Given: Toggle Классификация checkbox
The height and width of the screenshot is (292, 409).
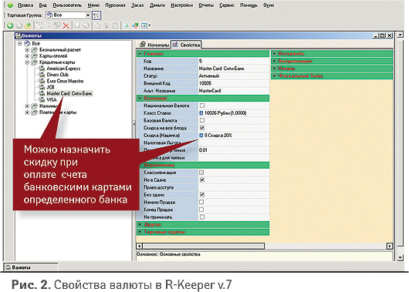Looking at the screenshot, I should tap(201, 173).
